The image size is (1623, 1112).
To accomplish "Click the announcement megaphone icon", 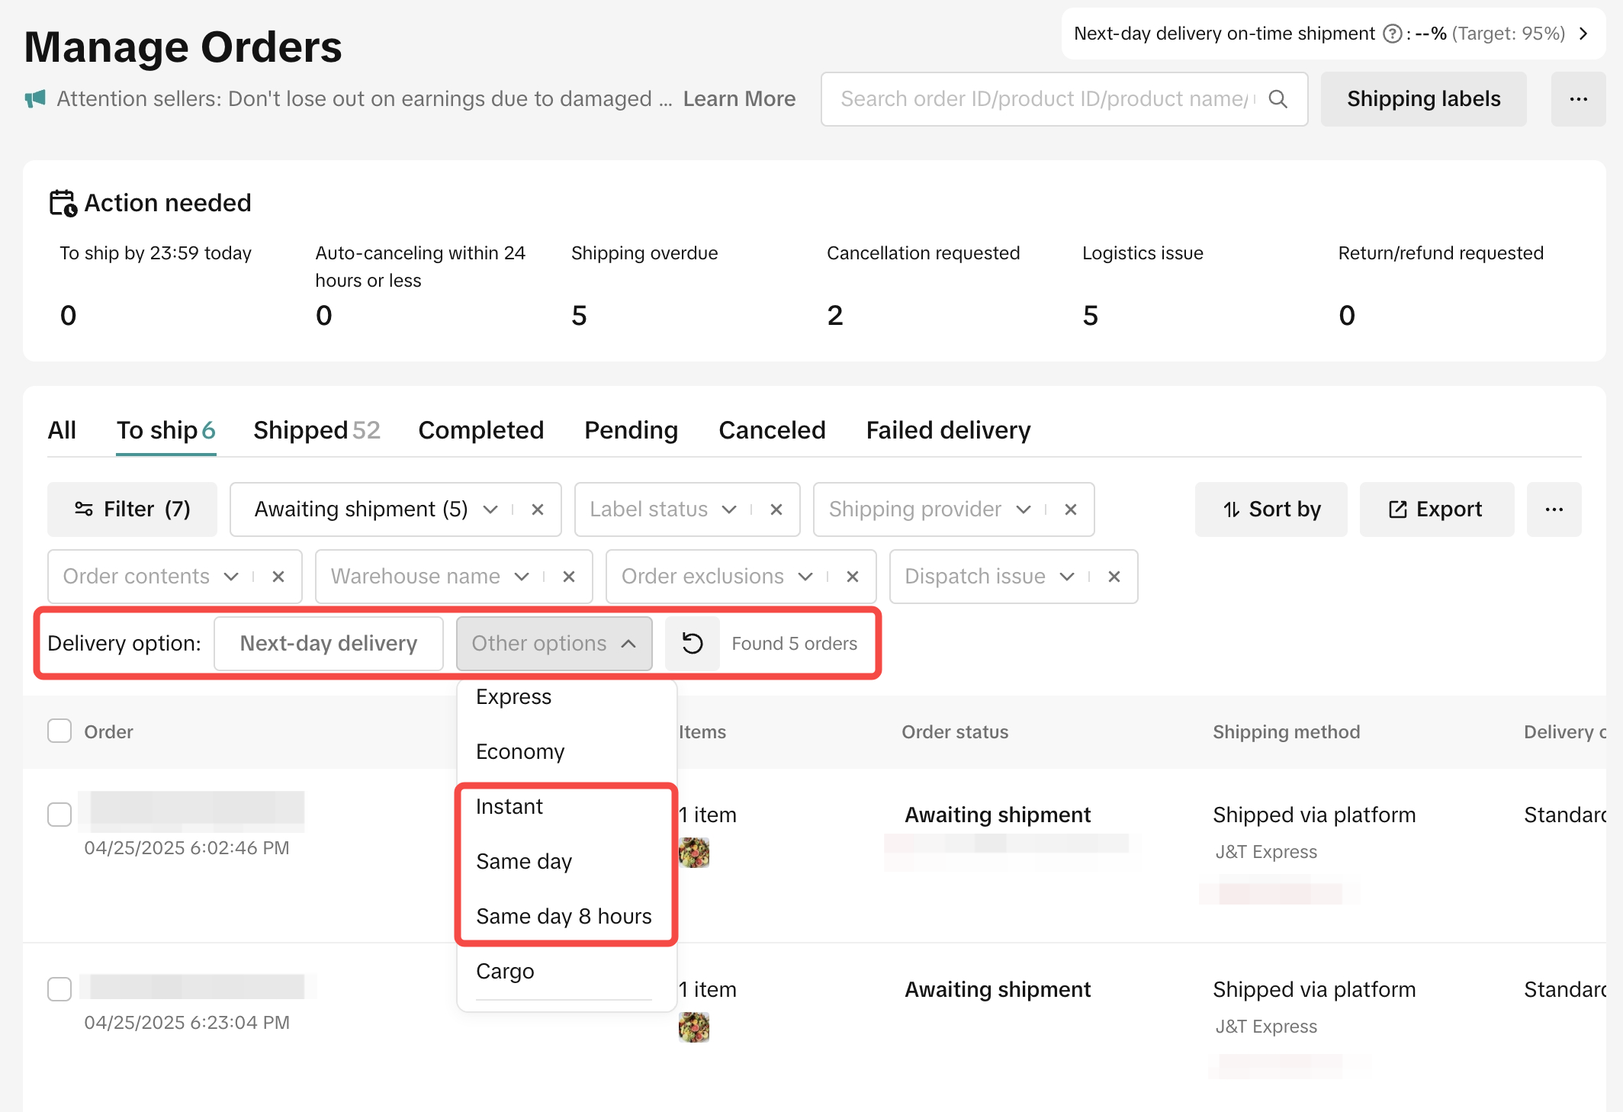I will [x=35, y=99].
